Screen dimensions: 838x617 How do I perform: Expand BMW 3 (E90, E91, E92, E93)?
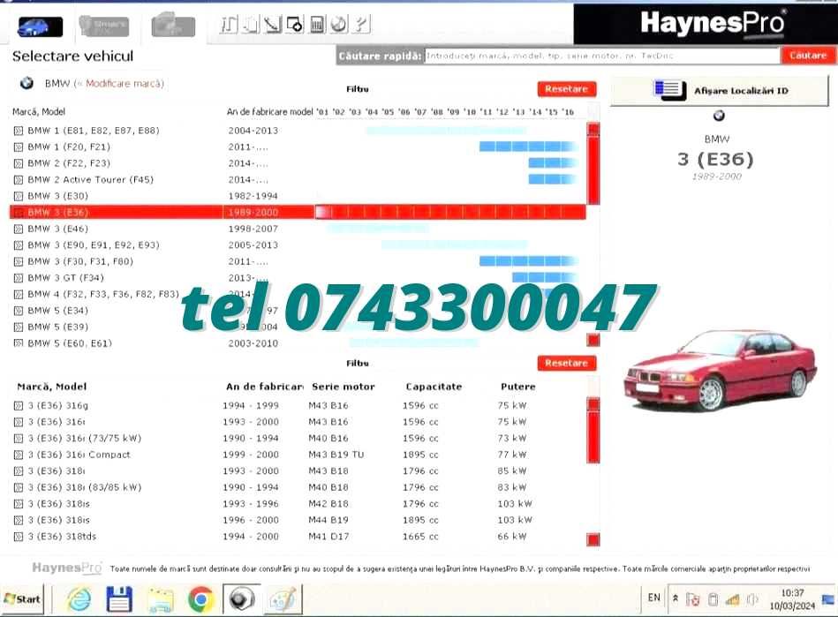tap(19, 245)
